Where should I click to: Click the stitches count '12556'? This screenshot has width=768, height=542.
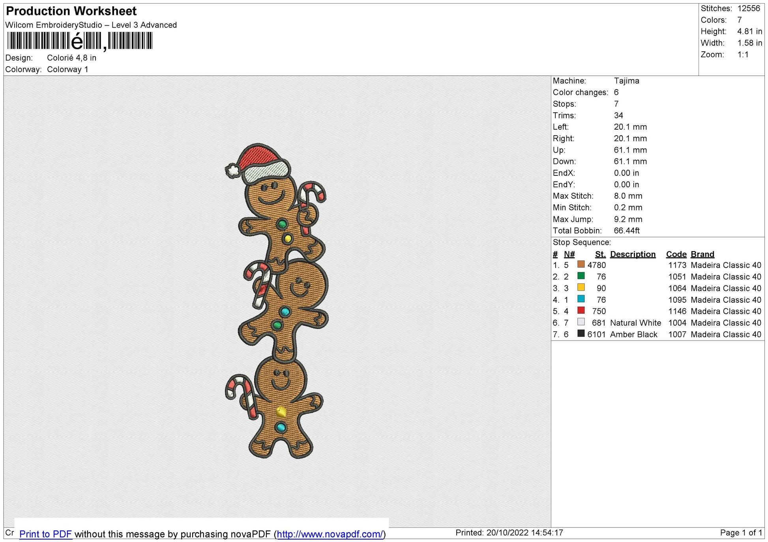click(749, 8)
